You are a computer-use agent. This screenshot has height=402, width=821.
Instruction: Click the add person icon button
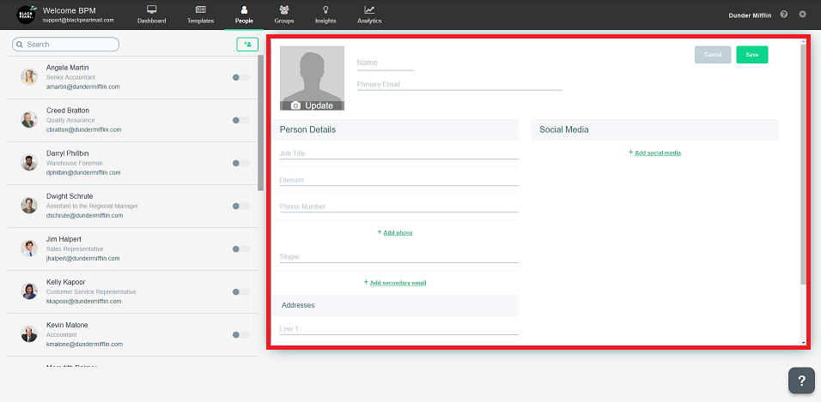click(x=247, y=45)
